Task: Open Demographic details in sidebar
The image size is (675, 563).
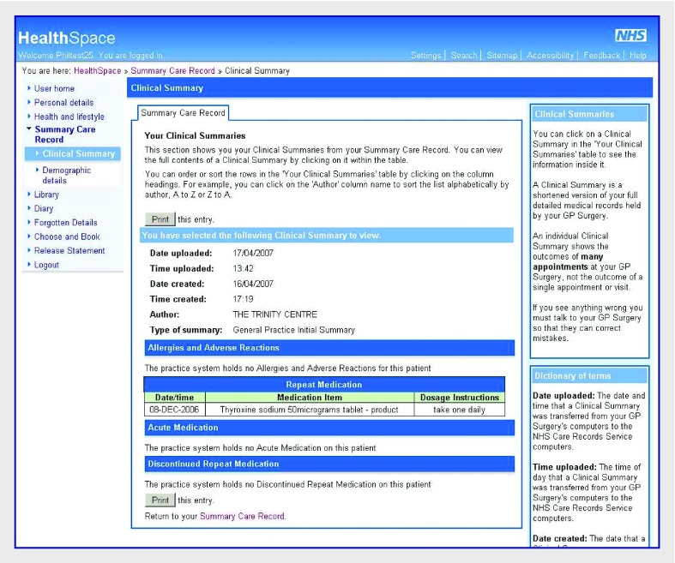Action: (x=66, y=176)
